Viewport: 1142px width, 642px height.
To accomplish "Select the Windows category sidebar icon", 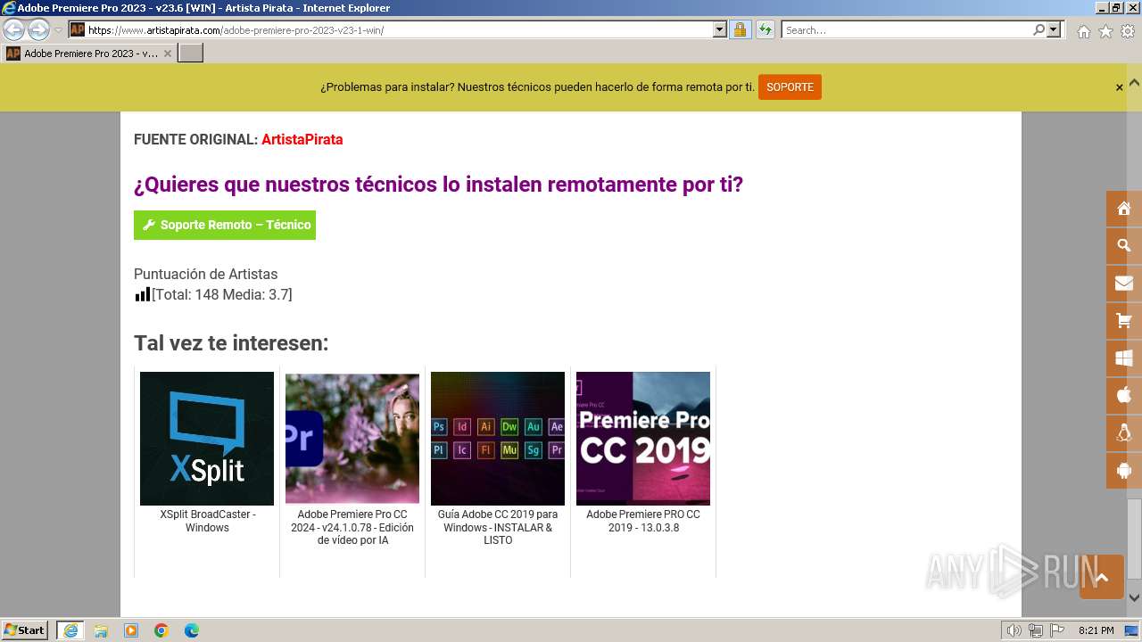I will point(1123,358).
